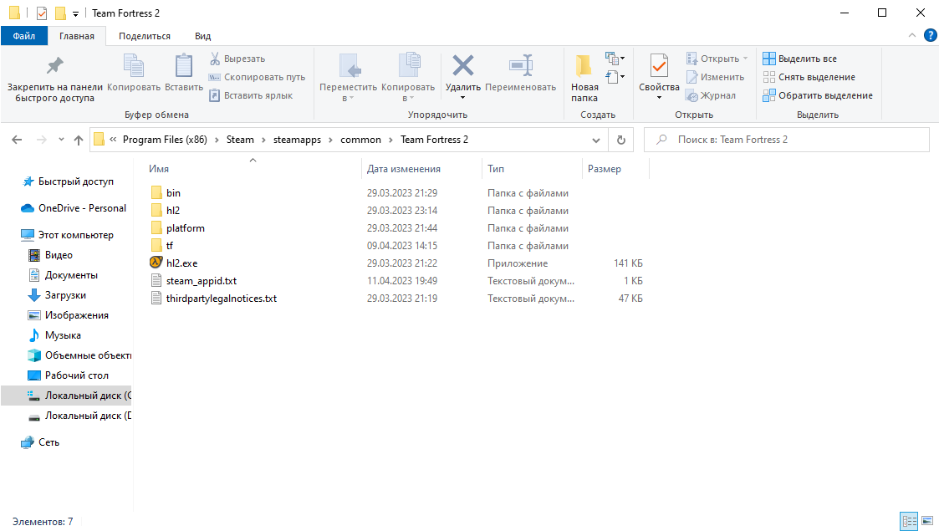Click common in the address path
The height and width of the screenshot is (531, 939).
tap(360, 140)
